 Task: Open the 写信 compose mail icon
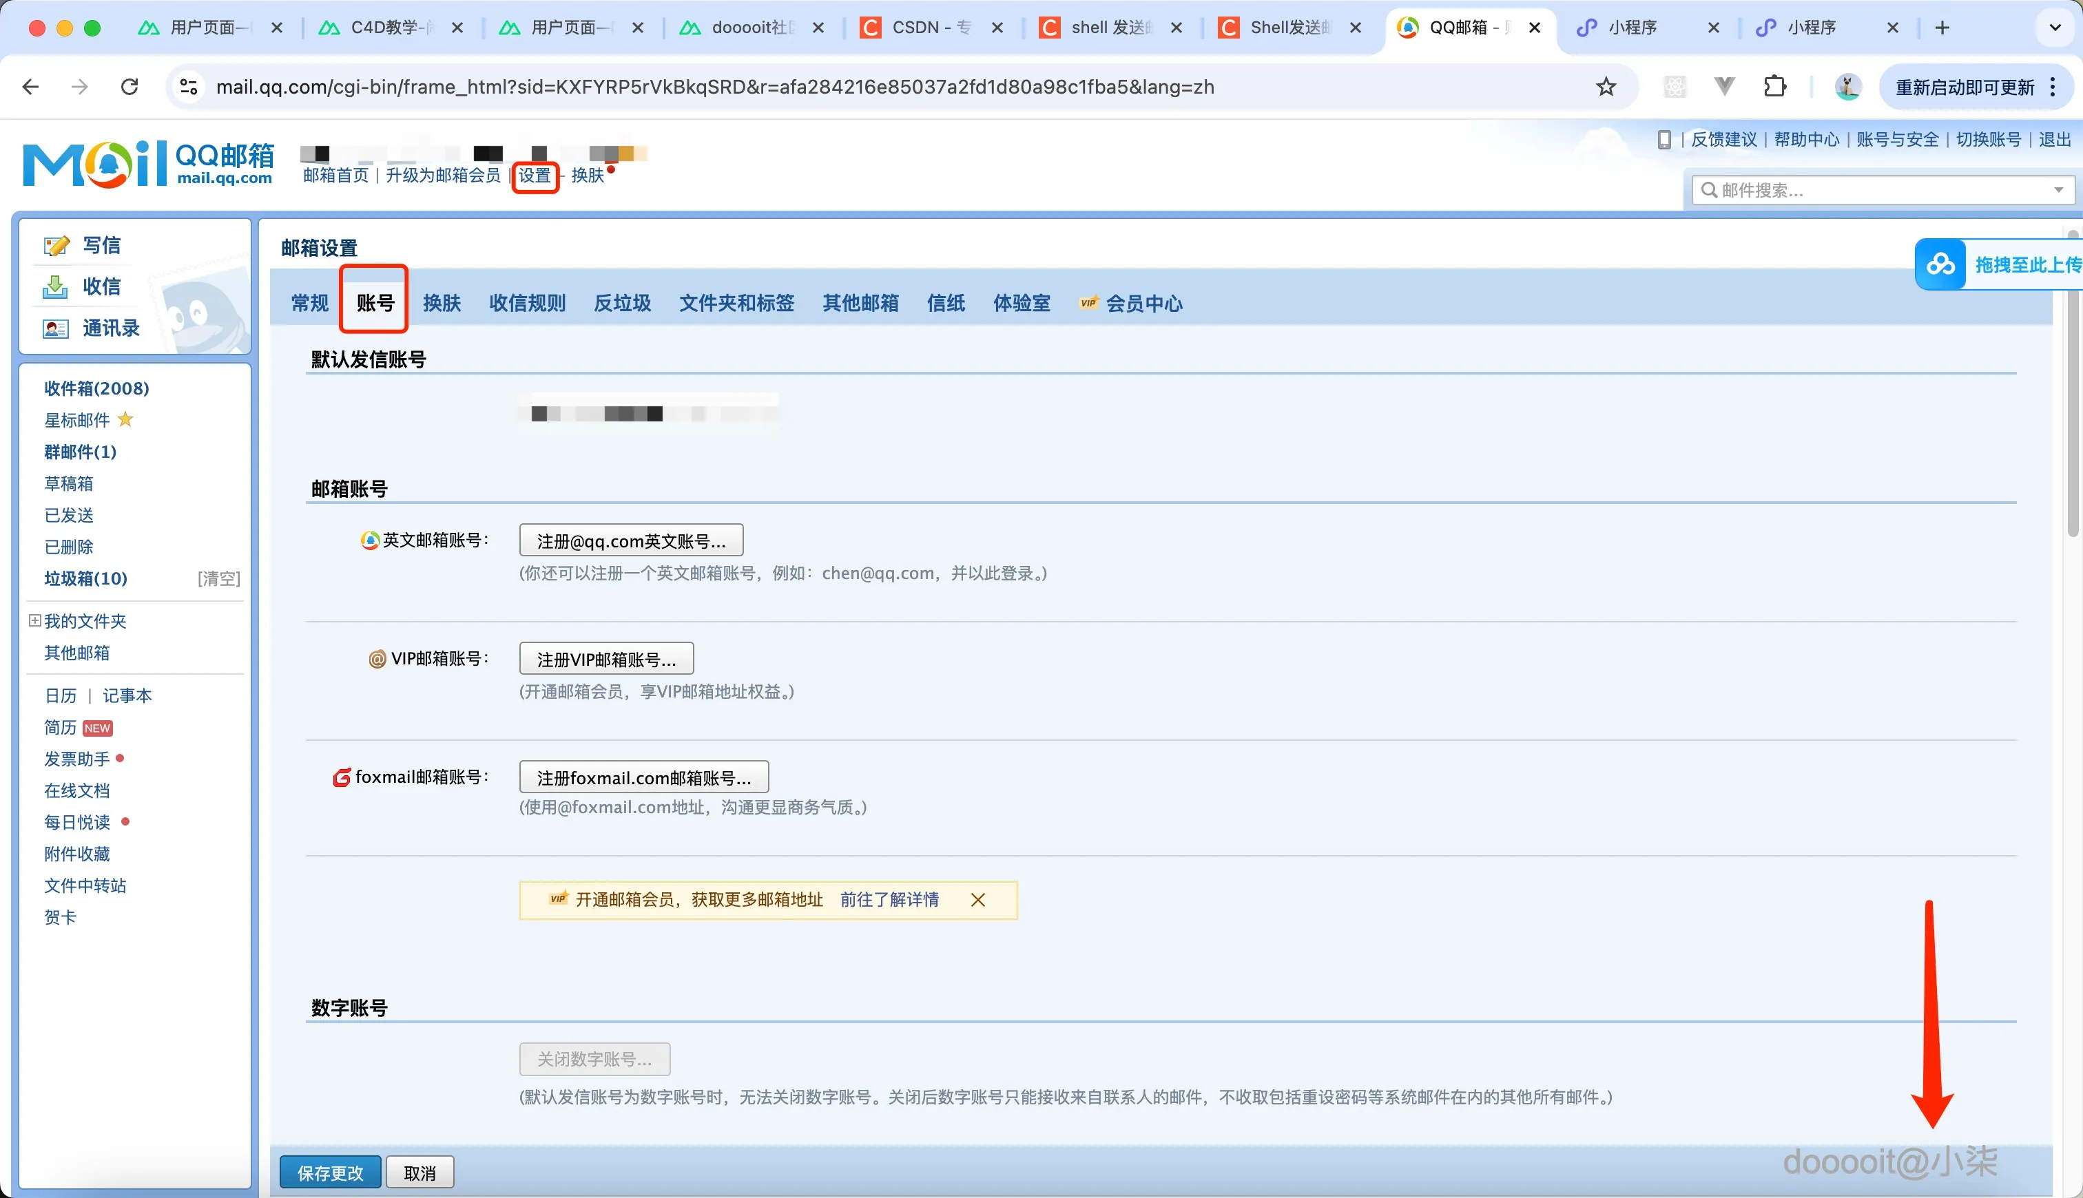coord(55,244)
